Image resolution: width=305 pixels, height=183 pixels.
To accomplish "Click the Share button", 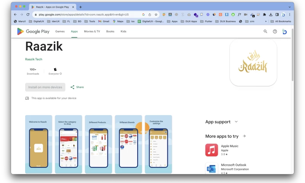I will click(77, 87).
